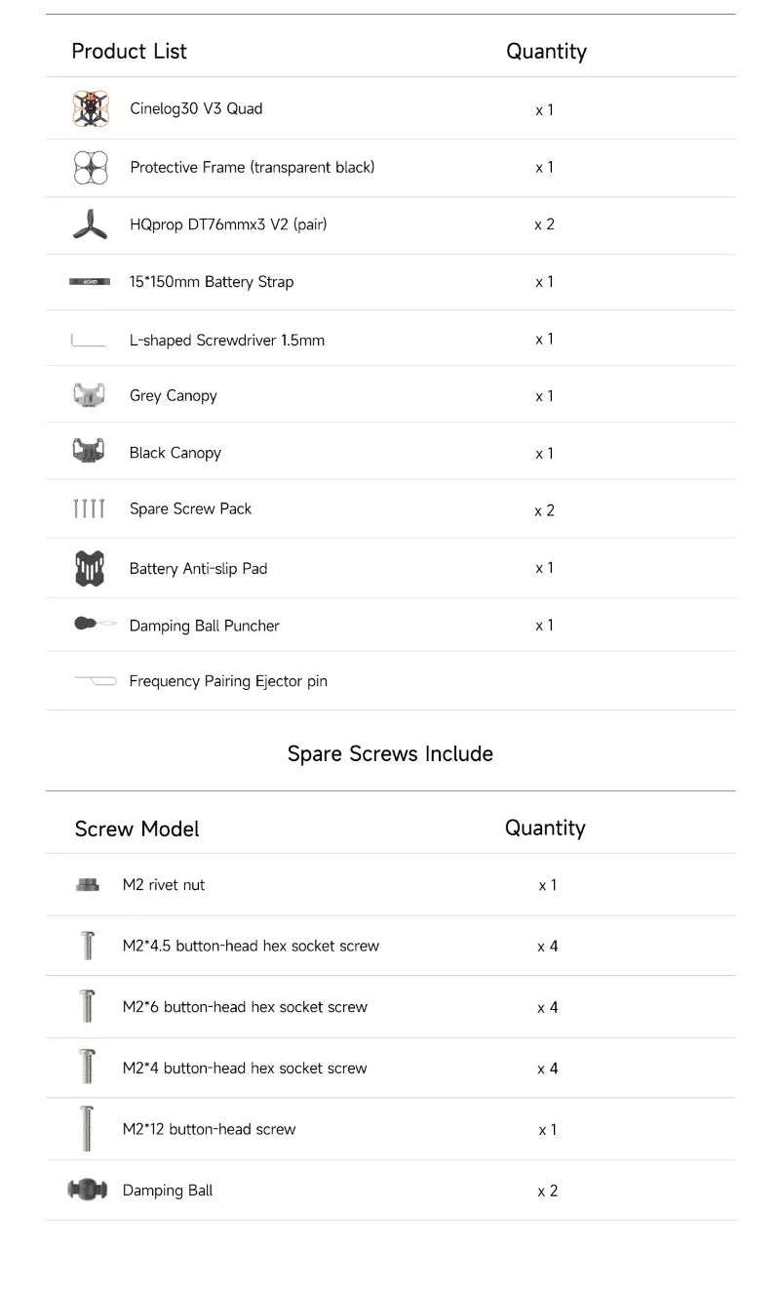Click the Frequency Pairing Ejector pin icon
The width and height of the screenshot is (780, 1293).
(x=95, y=680)
